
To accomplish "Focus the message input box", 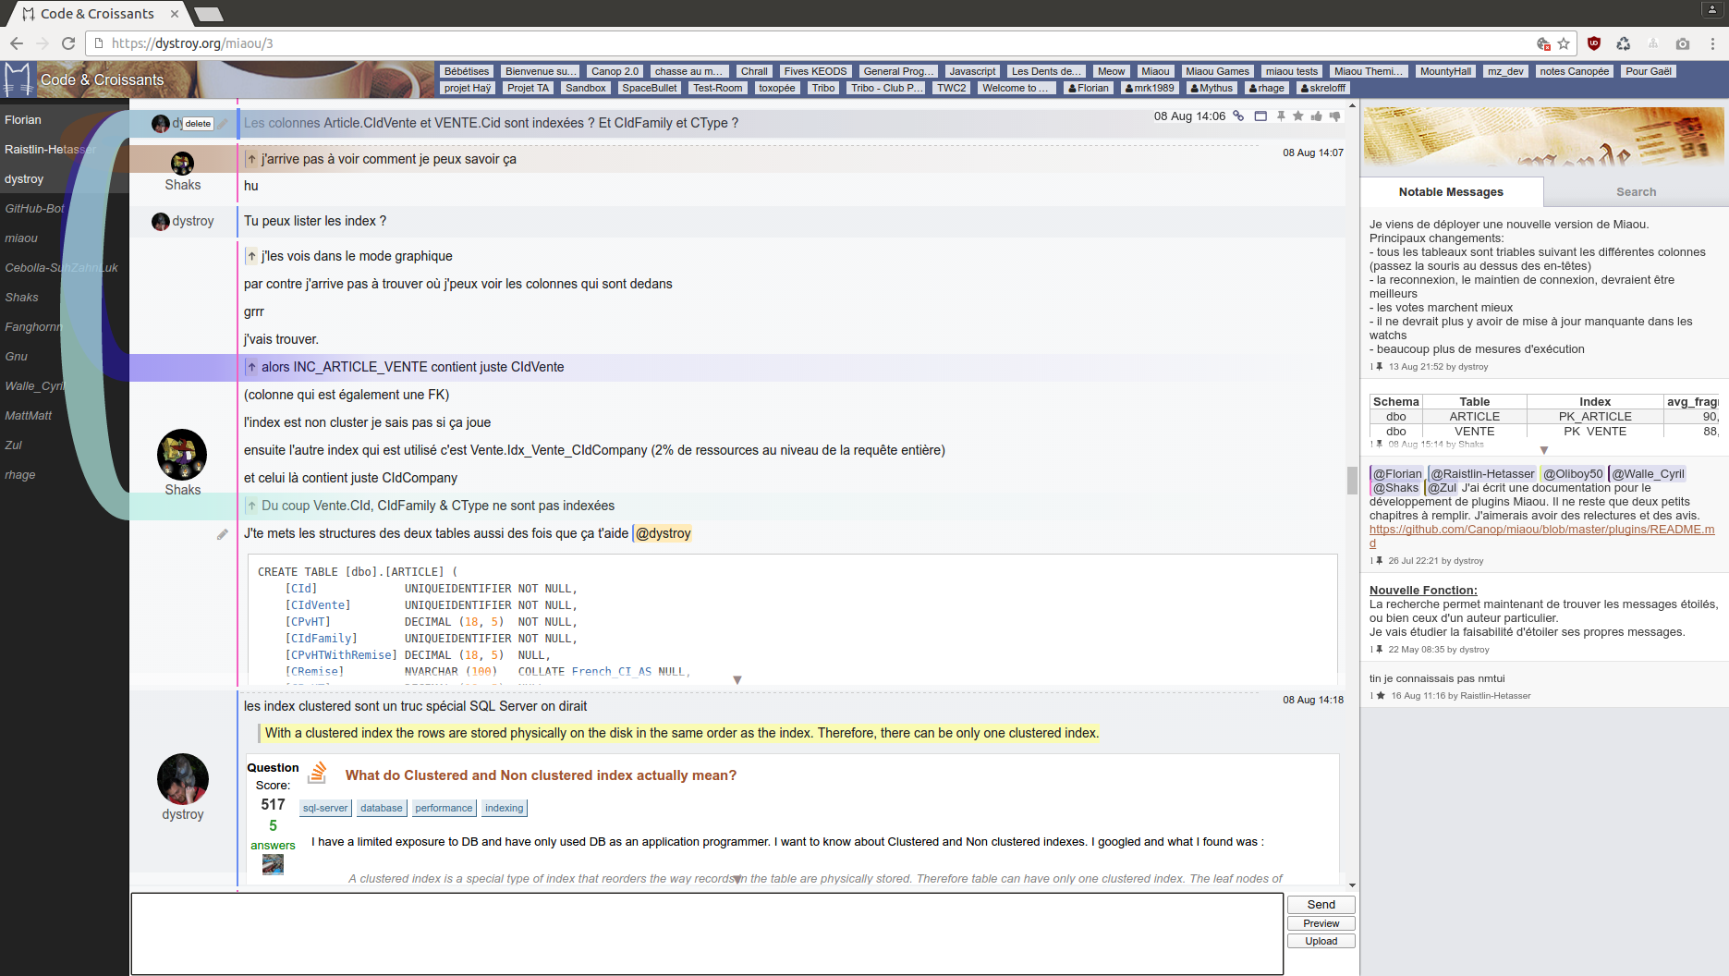I will coord(707,933).
